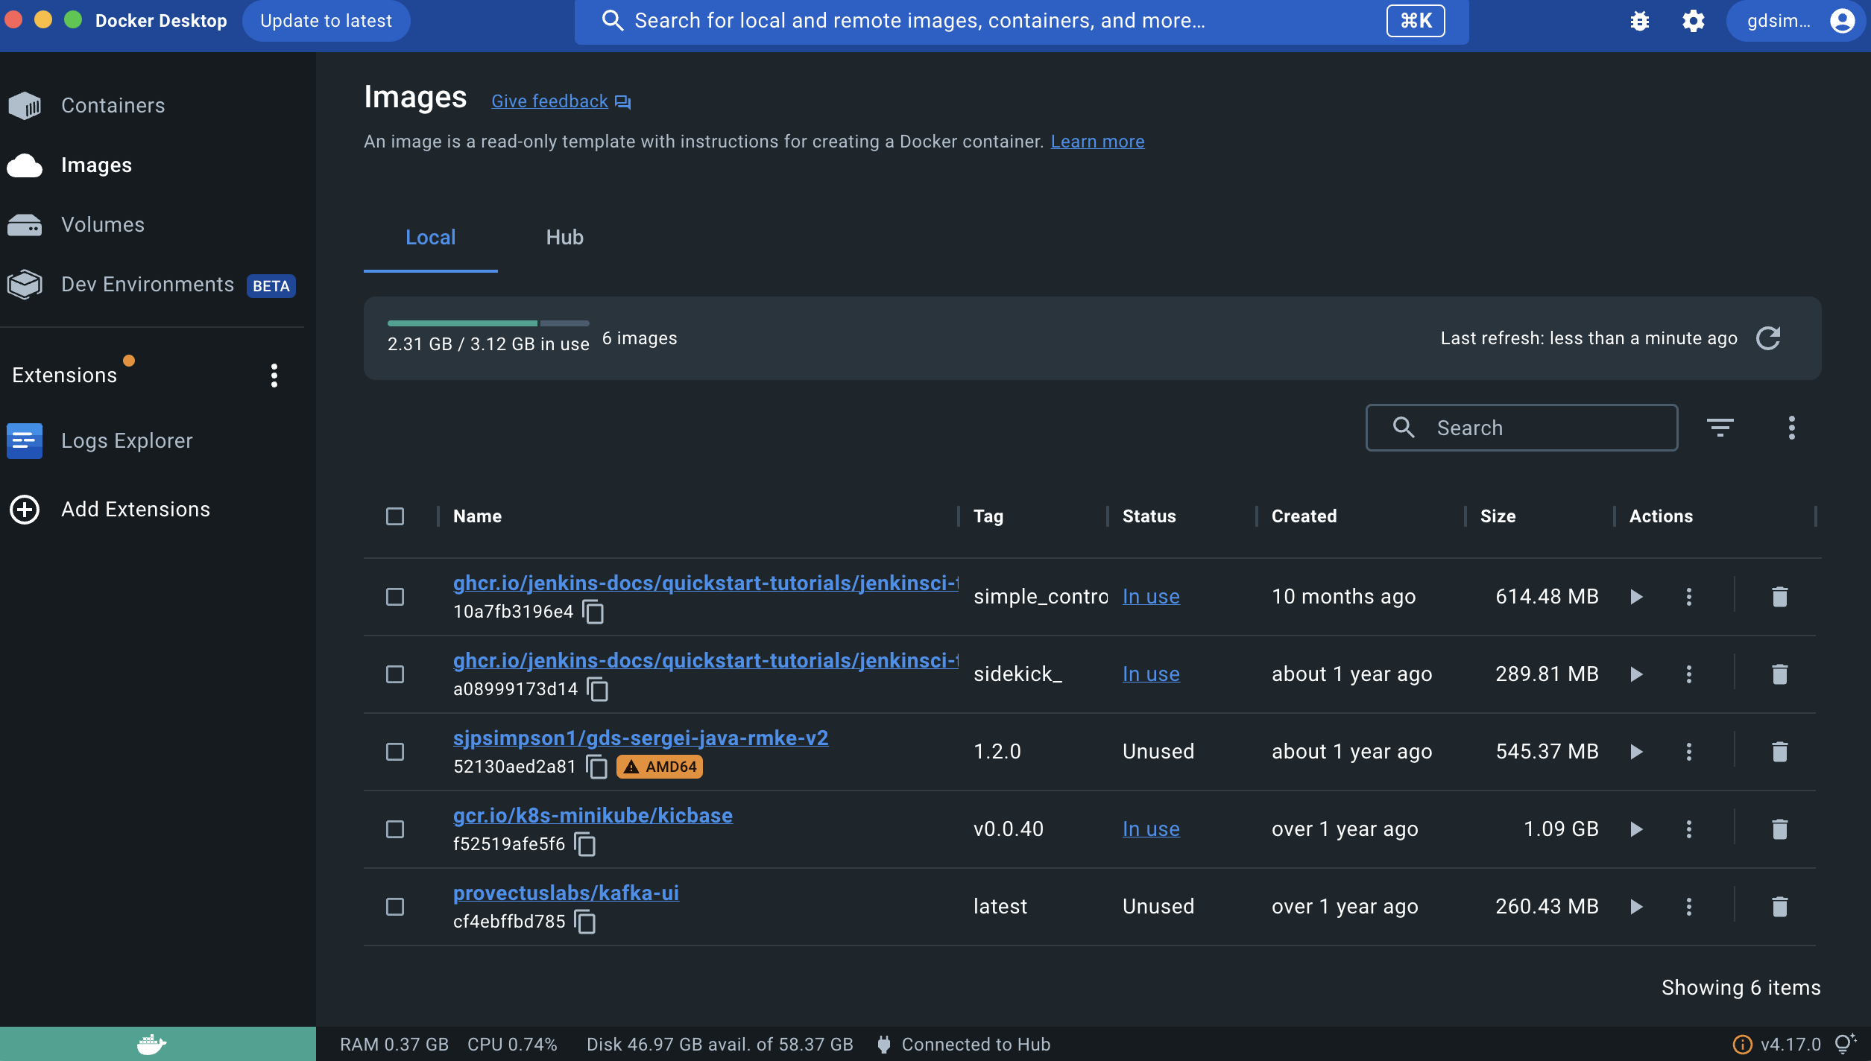The image size is (1871, 1061).
Task: Click the Update to latest button
Action: [326, 21]
